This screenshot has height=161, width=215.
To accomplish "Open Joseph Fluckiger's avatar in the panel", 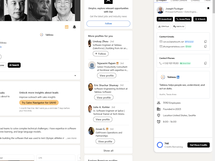I will coord(160,10).
